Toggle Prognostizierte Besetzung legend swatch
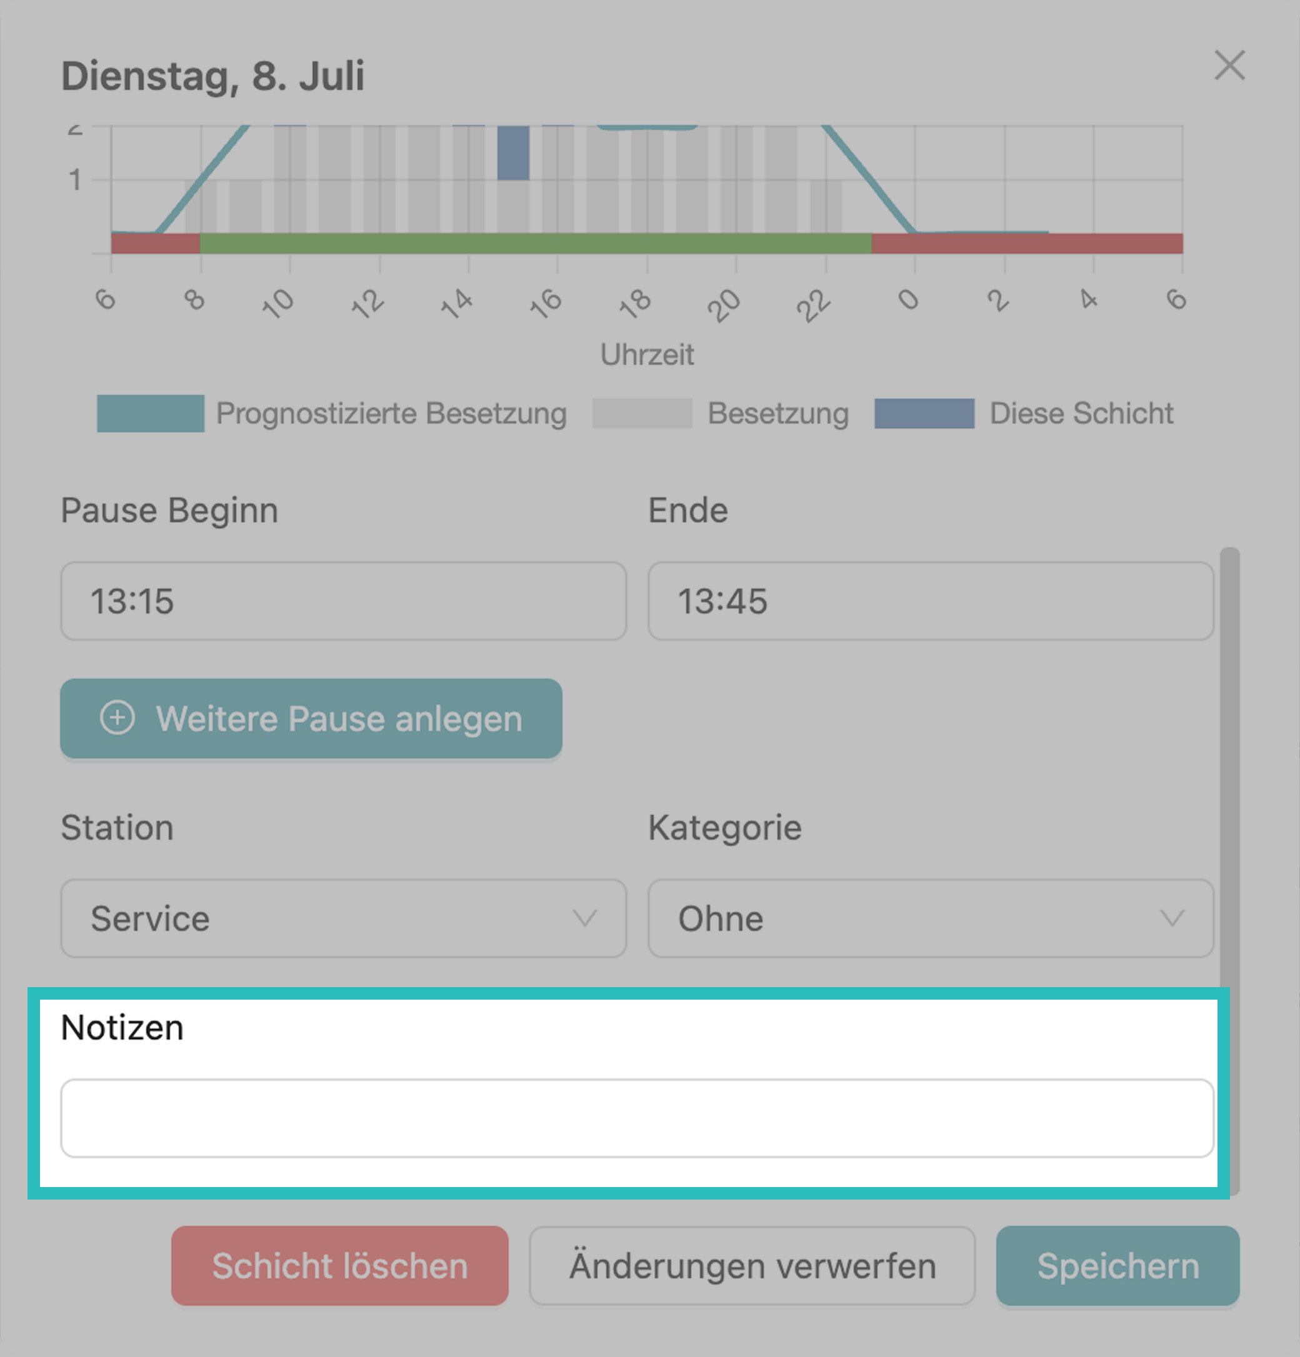This screenshot has width=1300, height=1357. pyautogui.click(x=150, y=414)
